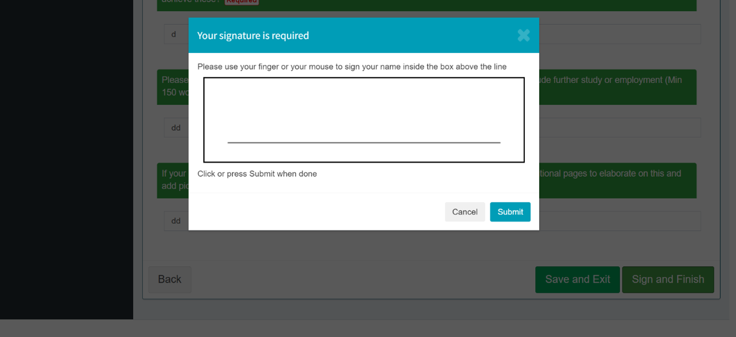The image size is (736, 337).
Task: Click the "Please use your finger" instruction text
Action: point(351,67)
